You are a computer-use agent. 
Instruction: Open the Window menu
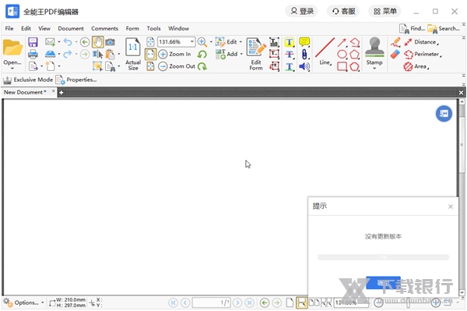(x=178, y=28)
